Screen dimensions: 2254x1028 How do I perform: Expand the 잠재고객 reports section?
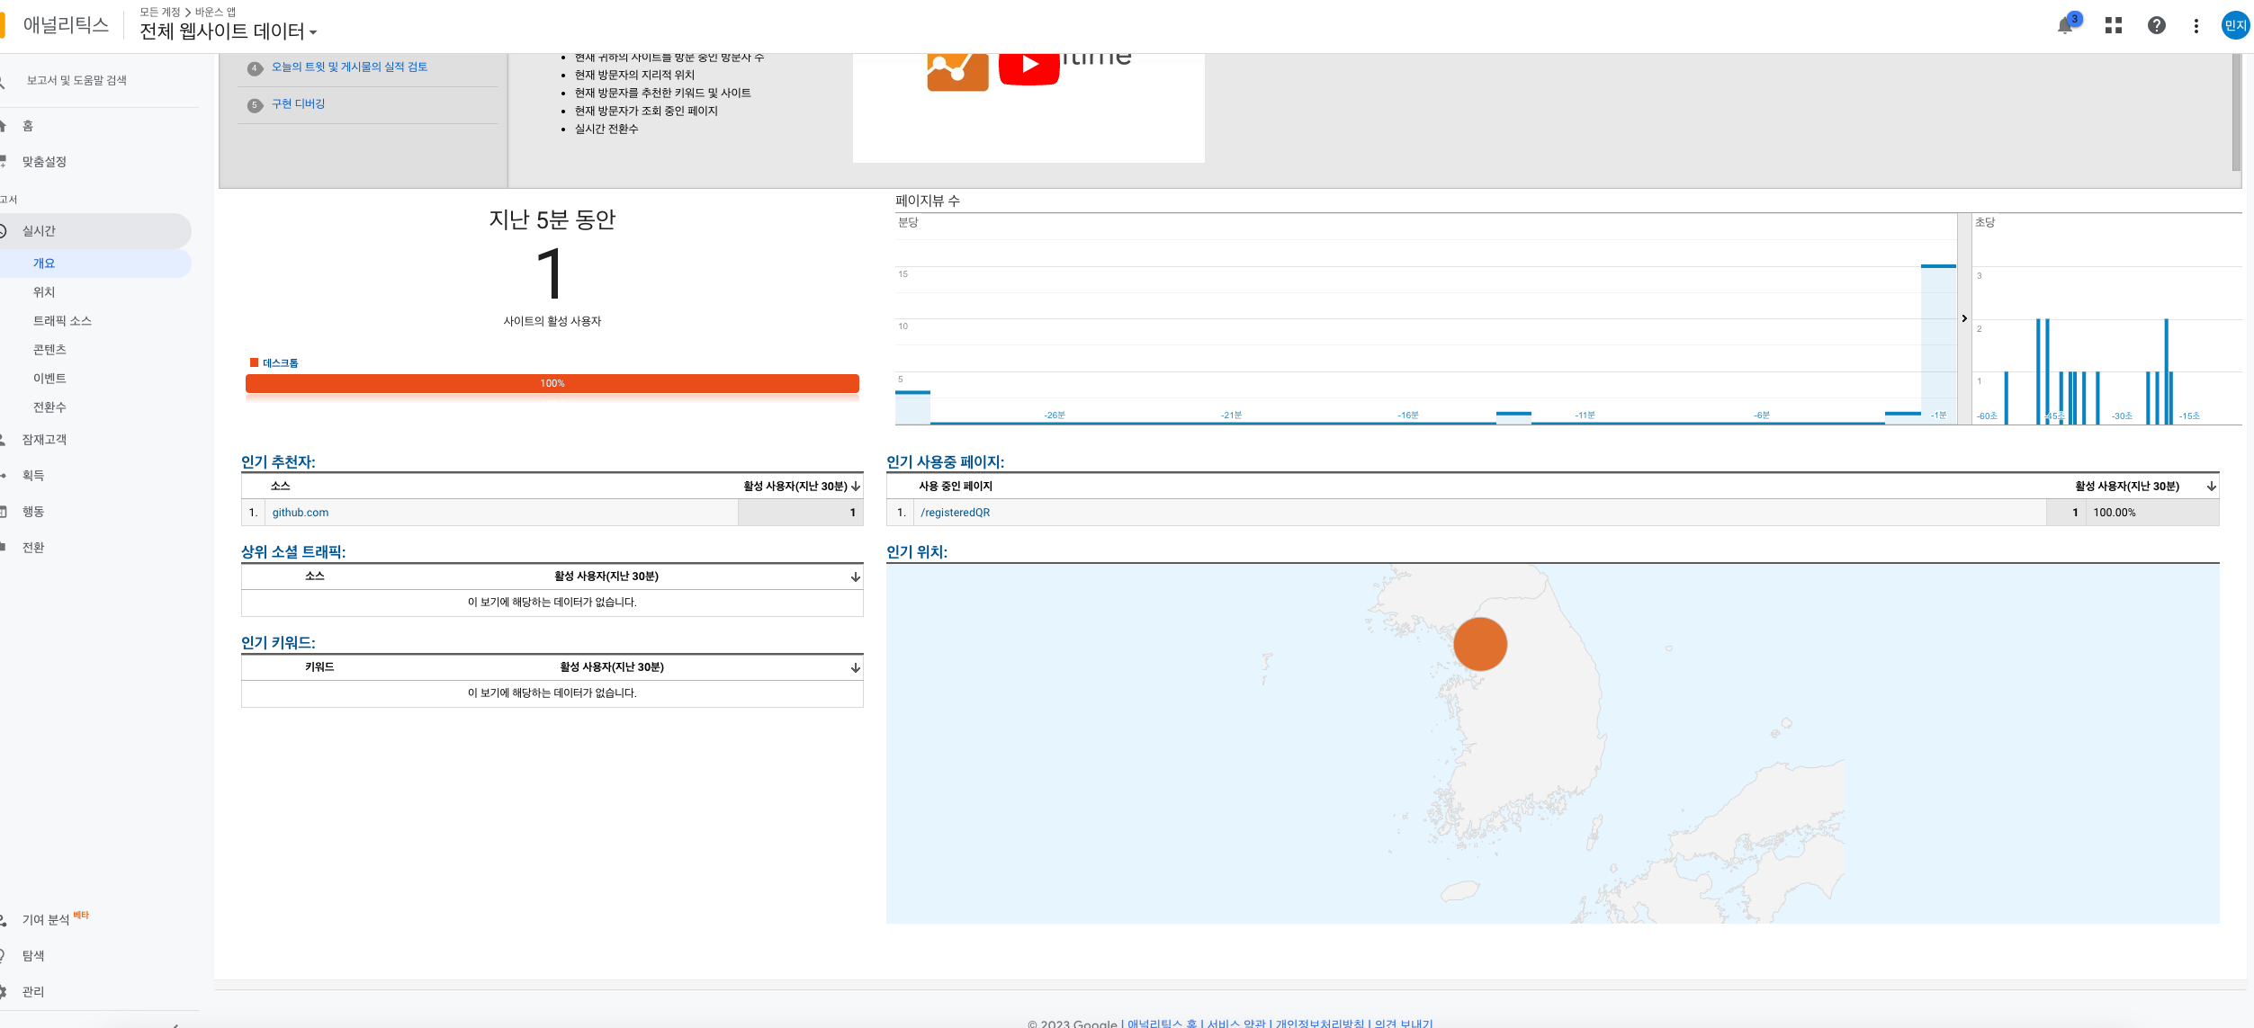[x=44, y=440]
